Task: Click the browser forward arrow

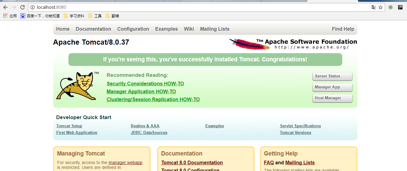Action: click(14, 7)
